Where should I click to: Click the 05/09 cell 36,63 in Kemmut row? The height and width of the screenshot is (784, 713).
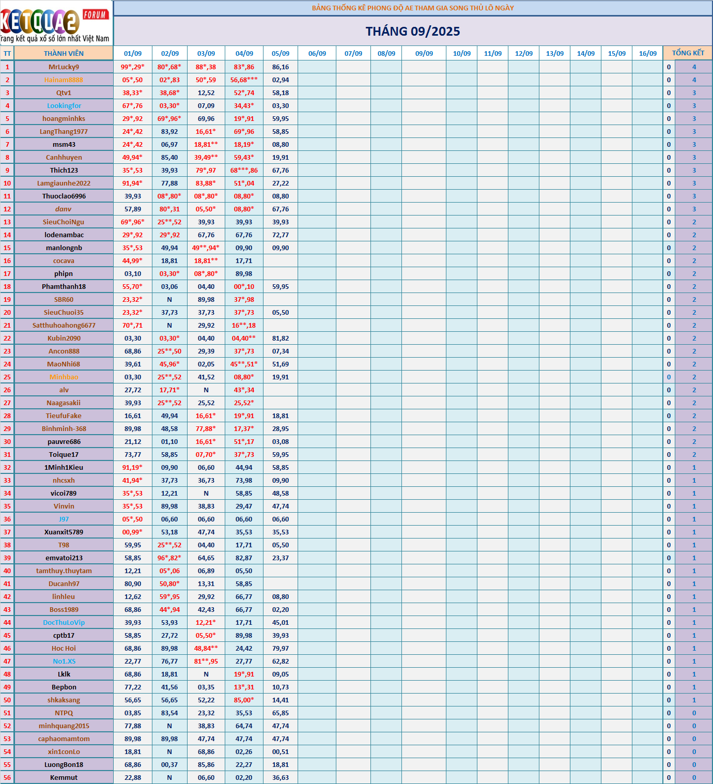[281, 777]
